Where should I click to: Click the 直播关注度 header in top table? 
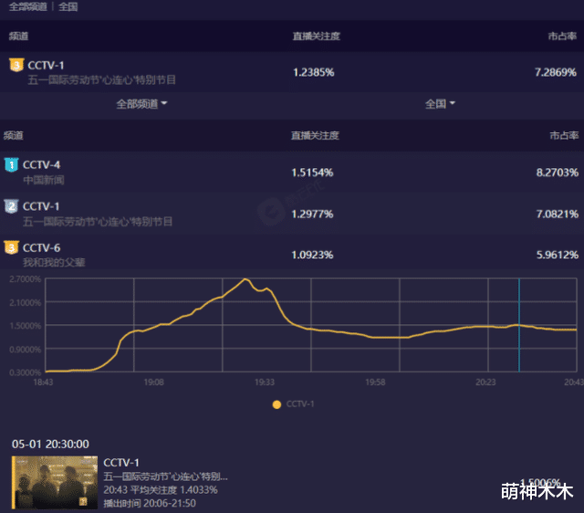click(x=317, y=37)
